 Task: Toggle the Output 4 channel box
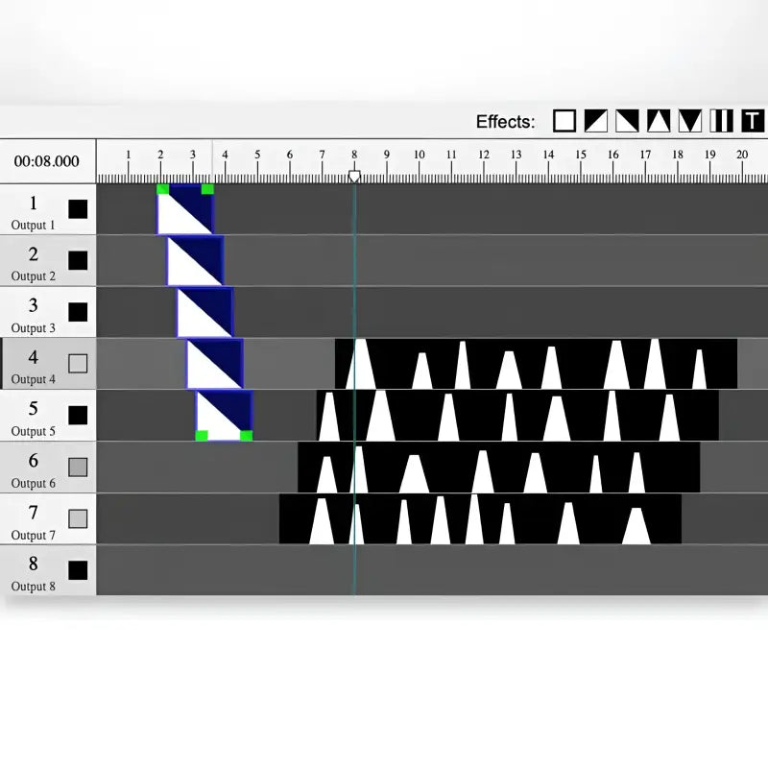point(78,364)
